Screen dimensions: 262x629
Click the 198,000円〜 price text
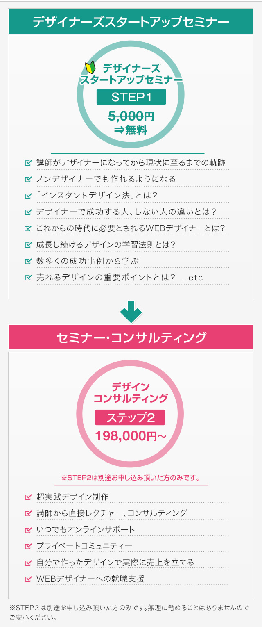coord(131,436)
